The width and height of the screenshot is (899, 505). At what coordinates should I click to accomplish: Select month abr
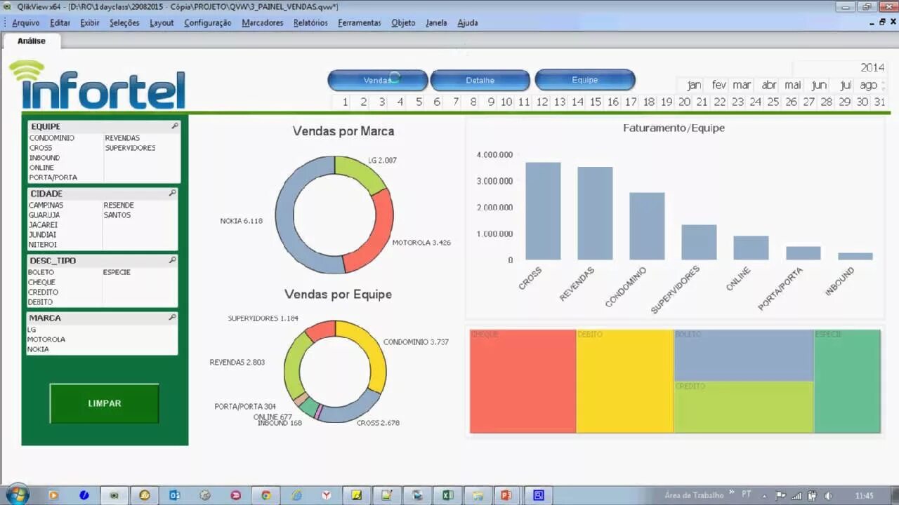pos(769,85)
